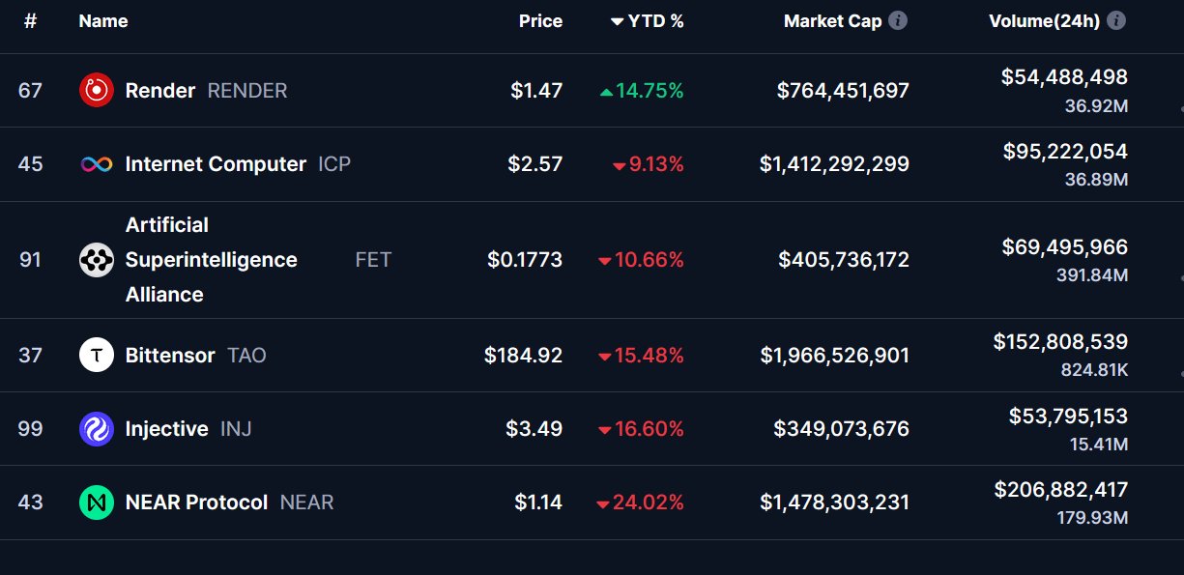
Task: Sort by rank number column header
Action: point(30,21)
